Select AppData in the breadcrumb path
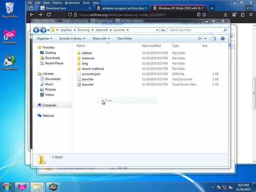This screenshot has height=192, width=256. point(66,30)
